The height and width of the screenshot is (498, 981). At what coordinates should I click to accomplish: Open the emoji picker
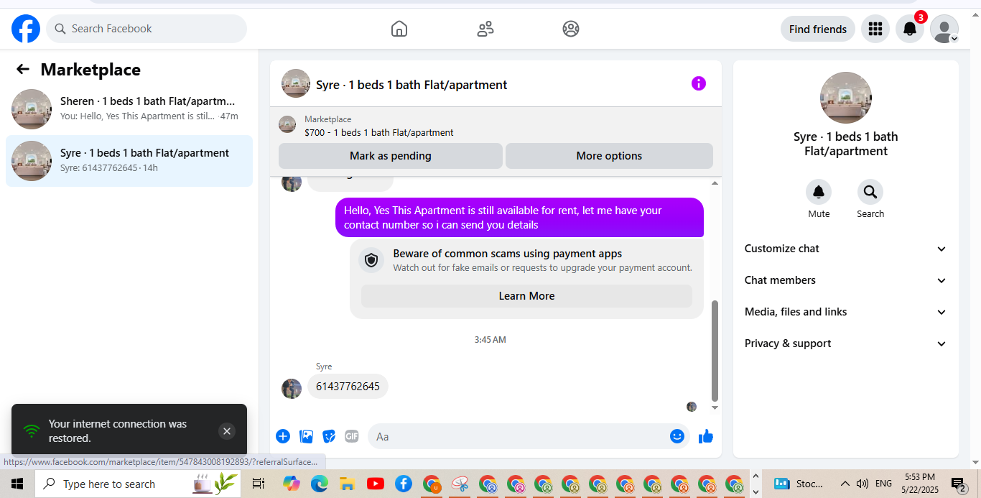tap(677, 436)
